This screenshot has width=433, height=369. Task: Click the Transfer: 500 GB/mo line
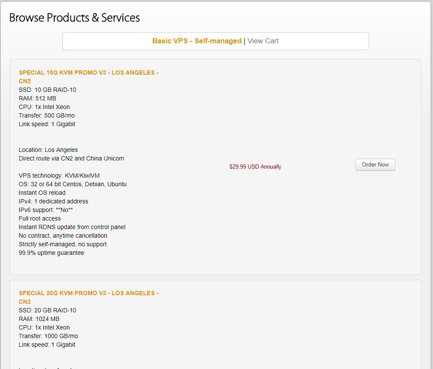pyautogui.click(x=46, y=116)
